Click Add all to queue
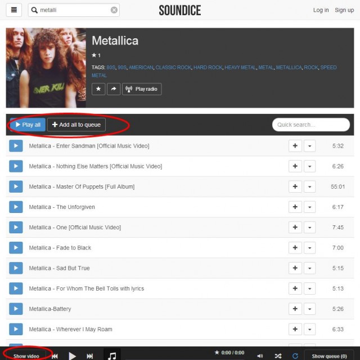Screen dimensions: 360x360 tap(76, 125)
